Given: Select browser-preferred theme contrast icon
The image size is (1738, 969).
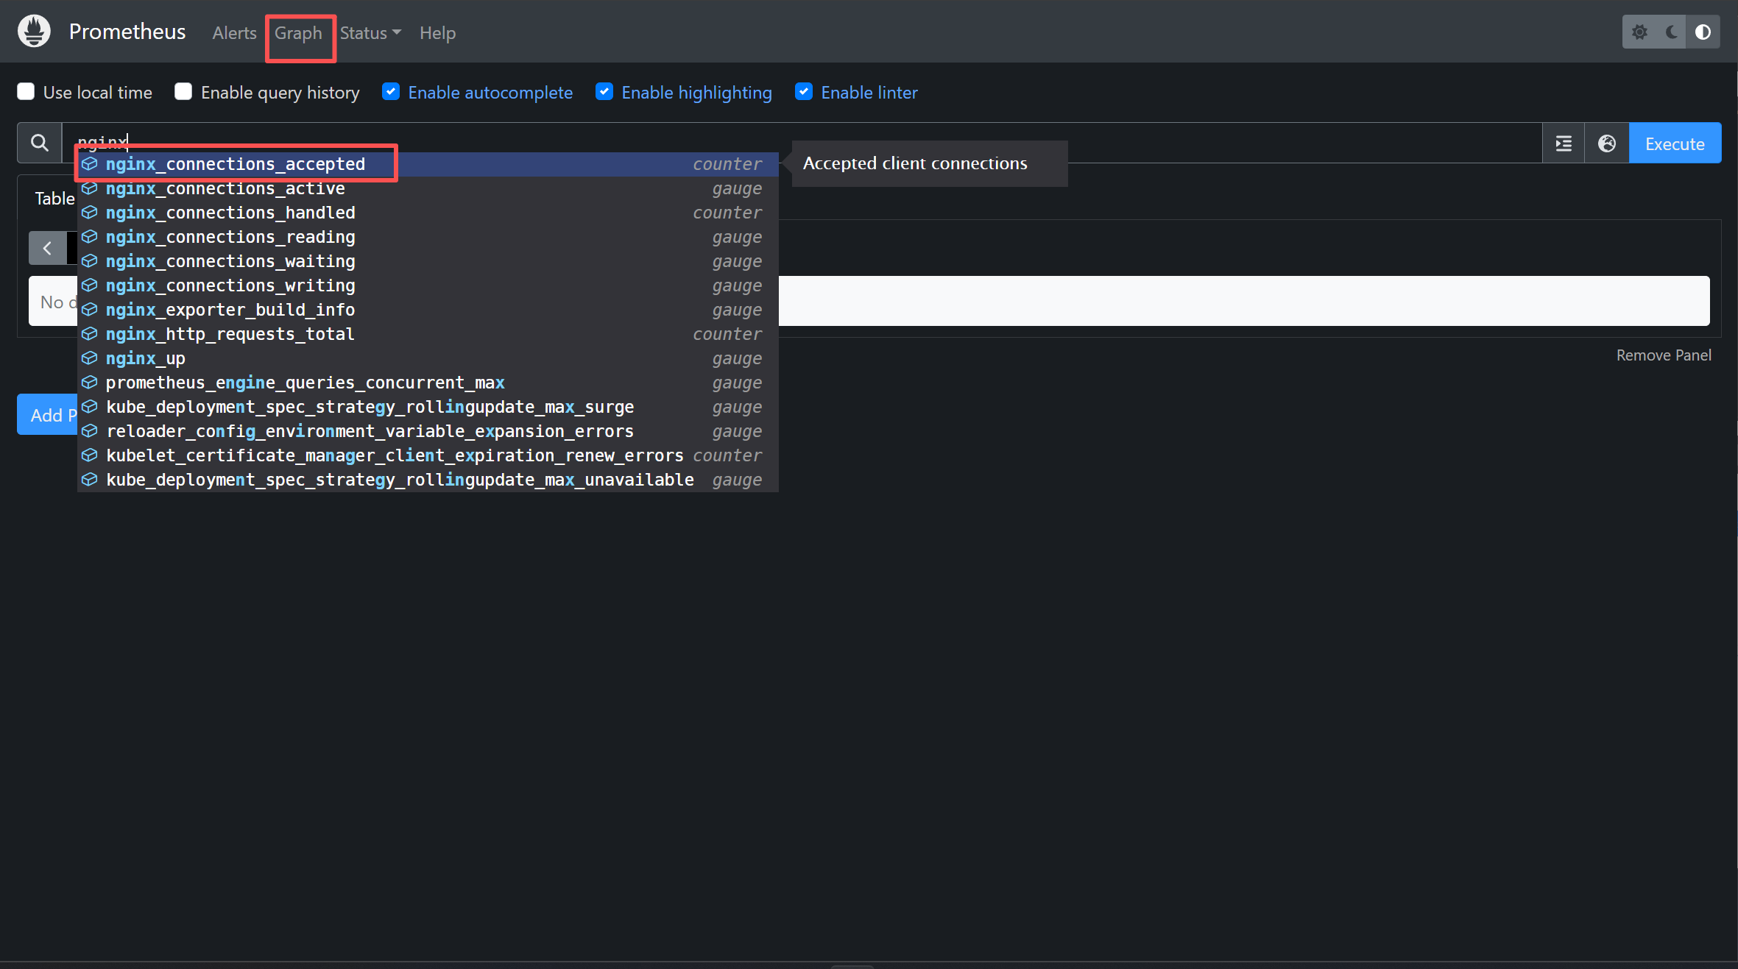Looking at the screenshot, I should click(x=1703, y=32).
